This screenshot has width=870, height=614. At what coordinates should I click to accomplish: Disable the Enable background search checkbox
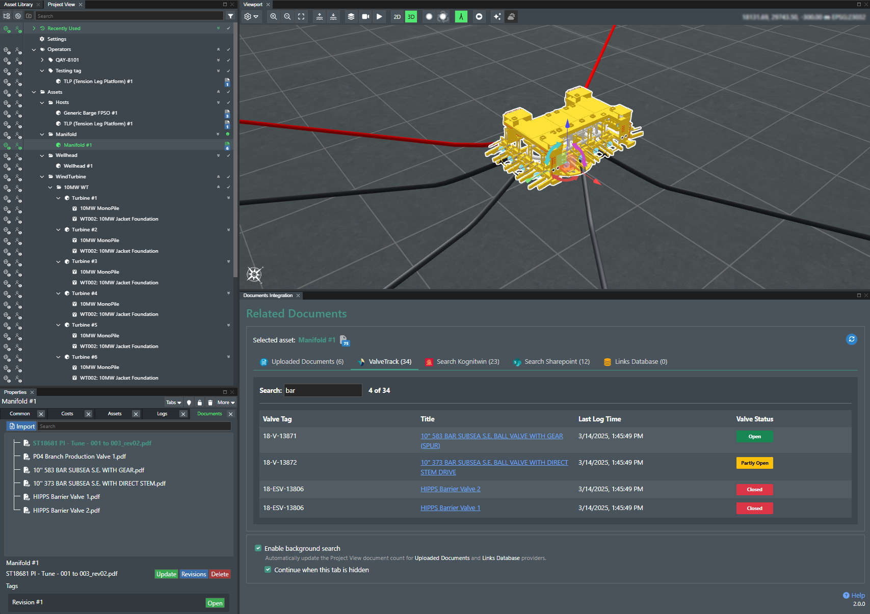[258, 548]
